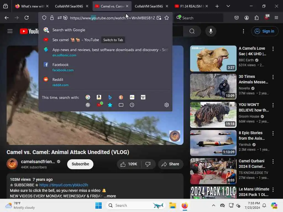Dislike this video
This screenshot has width=283, height=212.
tap(148, 164)
